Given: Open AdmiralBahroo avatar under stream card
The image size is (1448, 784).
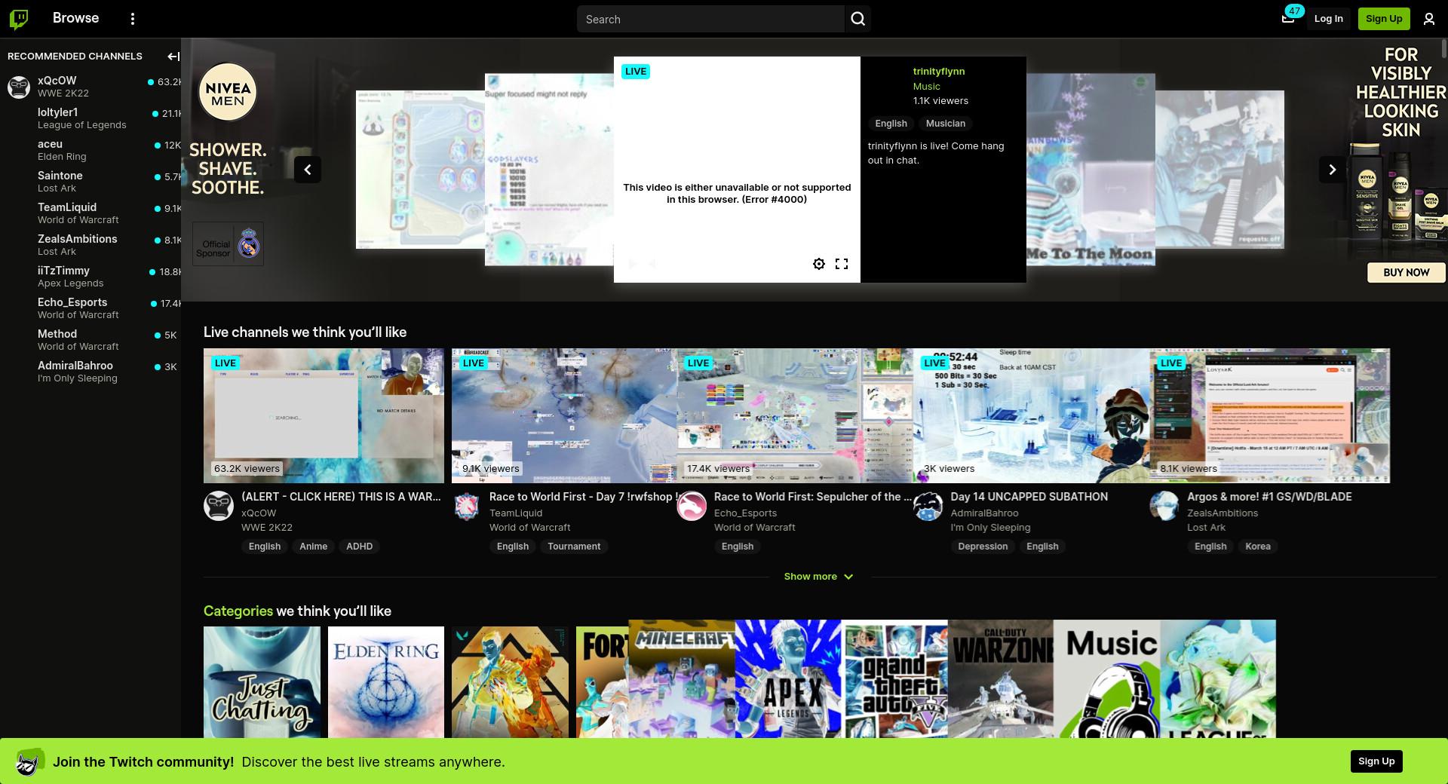Looking at the screenshot, I should pos(928,506).
